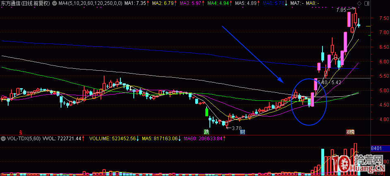
Task: Click the red S marker below chart
Action: (x=21, y=132)
